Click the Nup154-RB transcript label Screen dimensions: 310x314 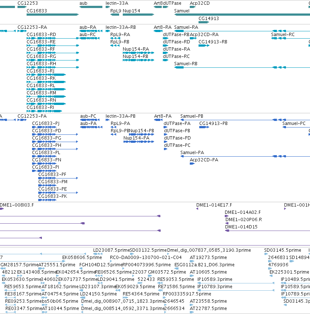pos(136,56)
